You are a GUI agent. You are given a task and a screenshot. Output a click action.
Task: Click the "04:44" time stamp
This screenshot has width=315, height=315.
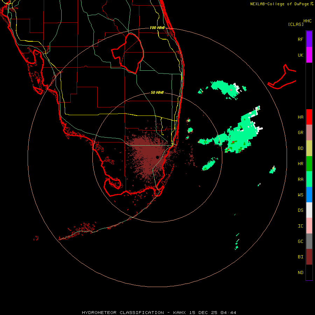click(x=229, y=313)
